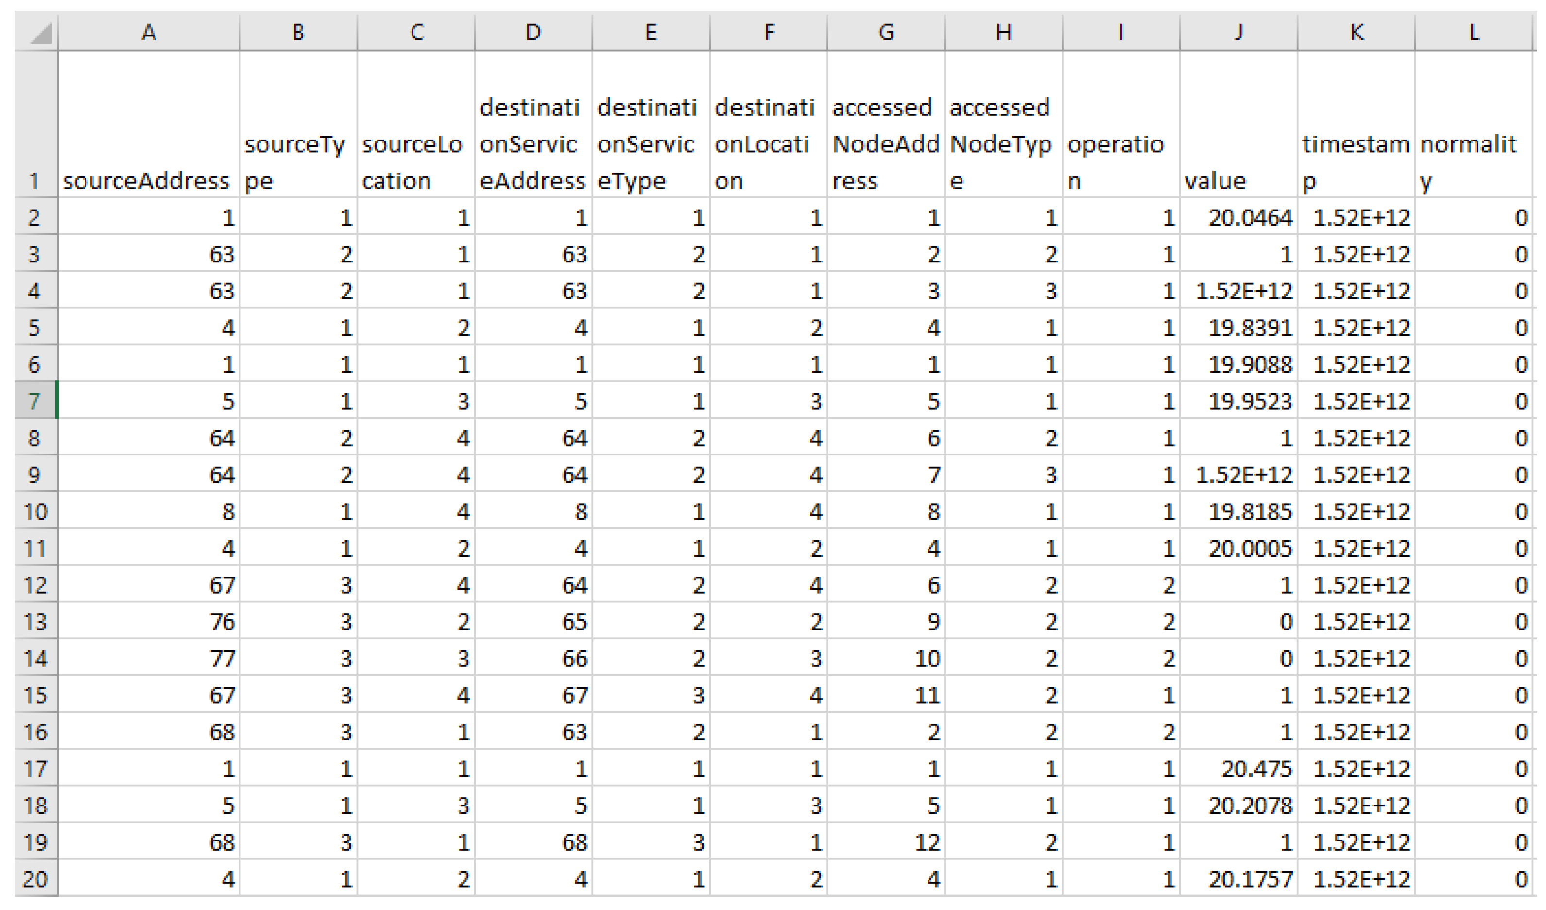Select row 12 header
This screenshot has height=910, width=1546.
tap(34, 585)
